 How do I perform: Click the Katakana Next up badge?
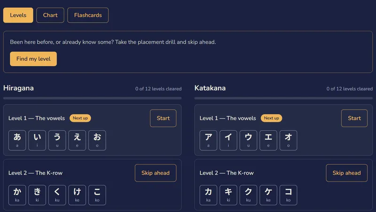click(x=272, y=118)
